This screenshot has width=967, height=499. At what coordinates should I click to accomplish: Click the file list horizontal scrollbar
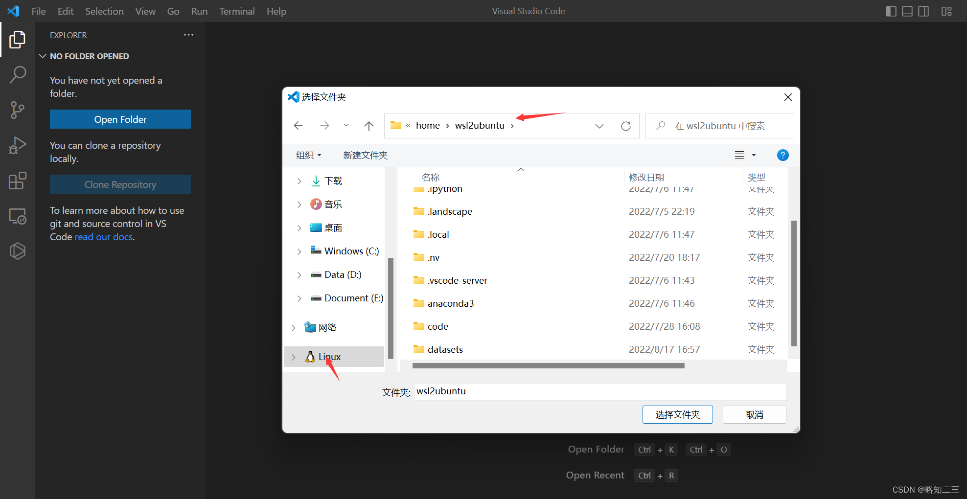(x=548, y=366)
